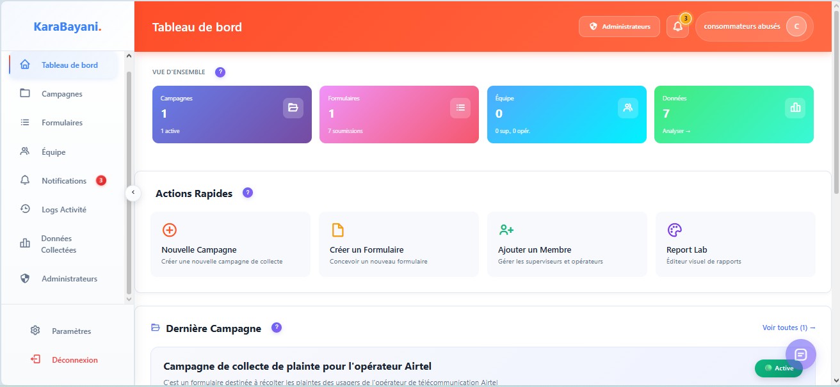
Task: Open Report Lab palette icon
Action: tap(675, 230)
